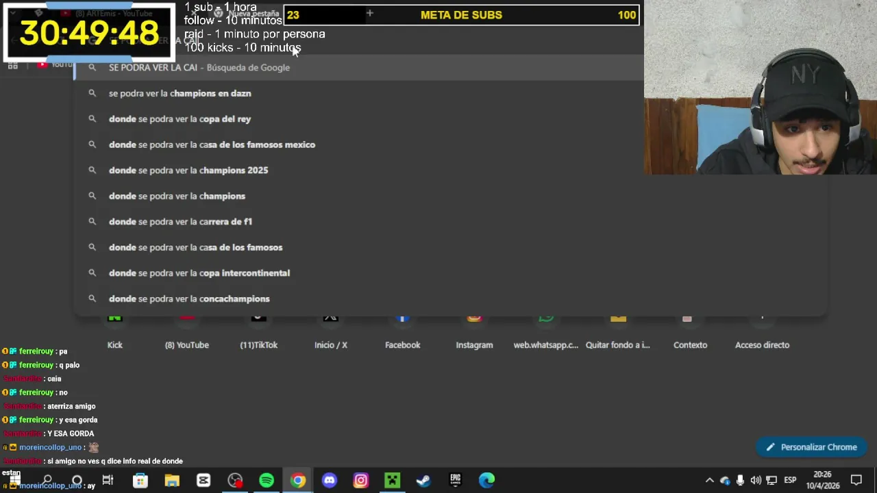The image size is (877, 493).
Task: Open Windows taskbar search
Action: [x=47, y=480]
